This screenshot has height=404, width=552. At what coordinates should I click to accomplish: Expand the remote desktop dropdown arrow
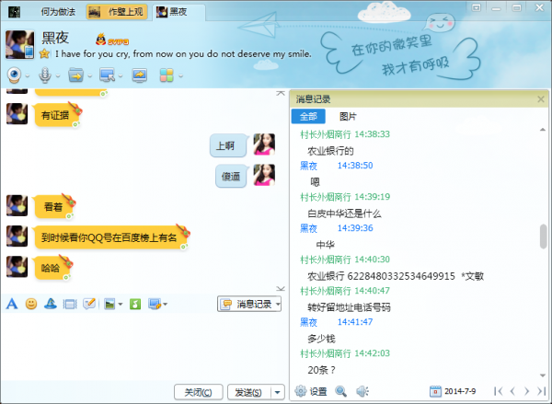coord(121,75)
